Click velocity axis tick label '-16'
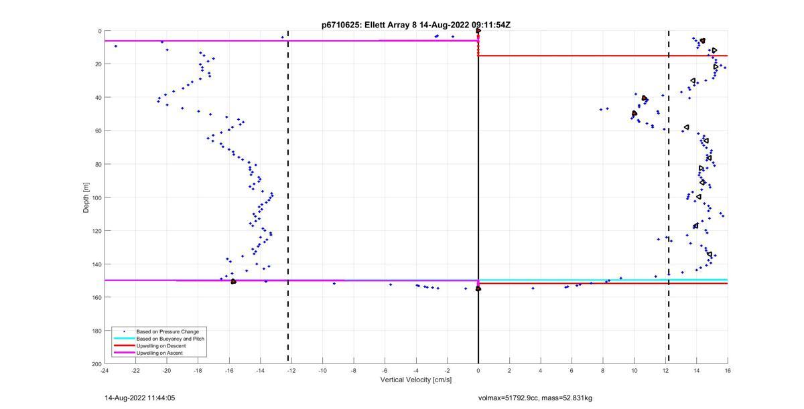The height and width of the screenshot is (409, 804). pos(229,370)
